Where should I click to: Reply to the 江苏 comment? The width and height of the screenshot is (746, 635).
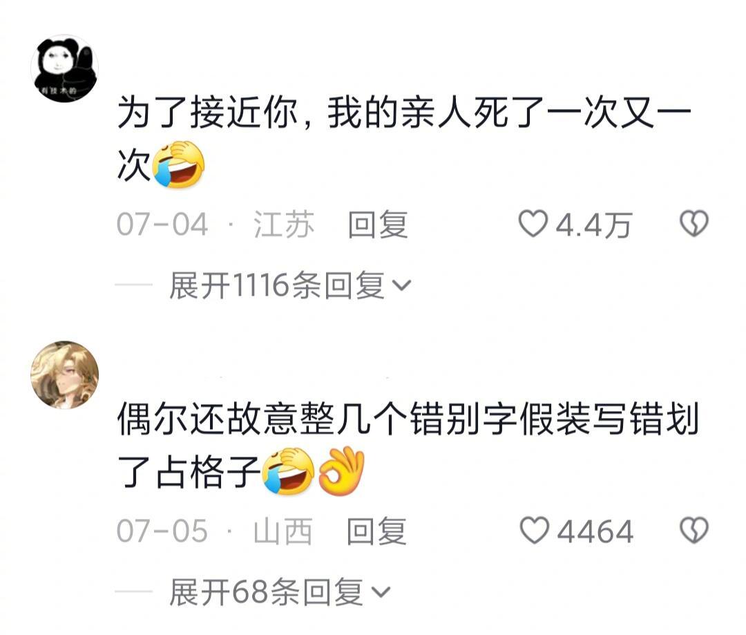pos(378,224)
